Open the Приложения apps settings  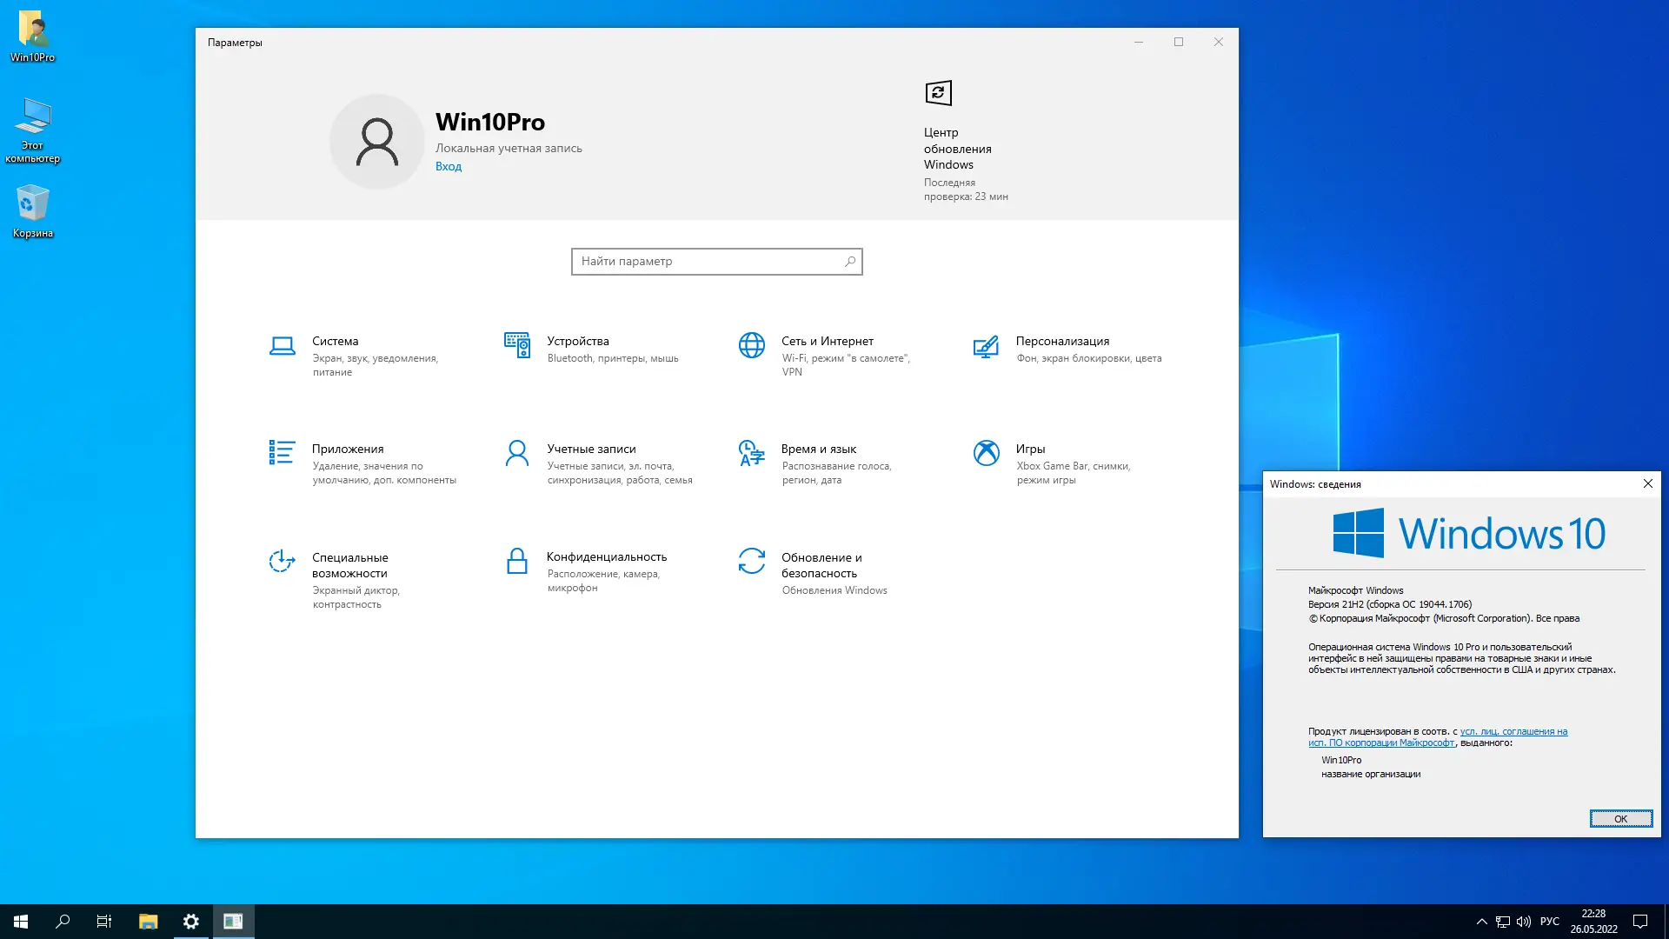pos(348,450)
